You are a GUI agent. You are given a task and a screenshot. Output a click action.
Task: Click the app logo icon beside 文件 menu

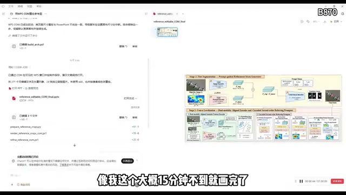(x=3, y=6)
